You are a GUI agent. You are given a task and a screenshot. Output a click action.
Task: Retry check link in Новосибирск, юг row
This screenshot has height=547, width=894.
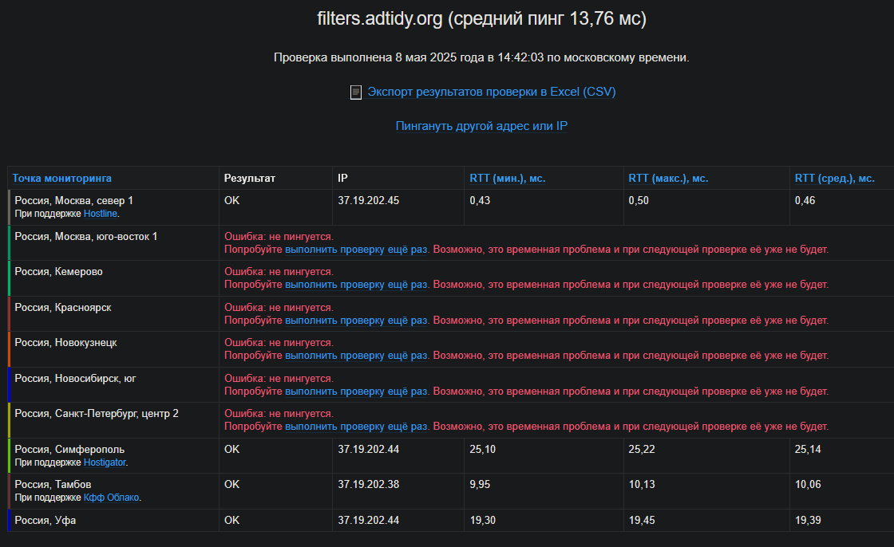(x=356, y=392)
